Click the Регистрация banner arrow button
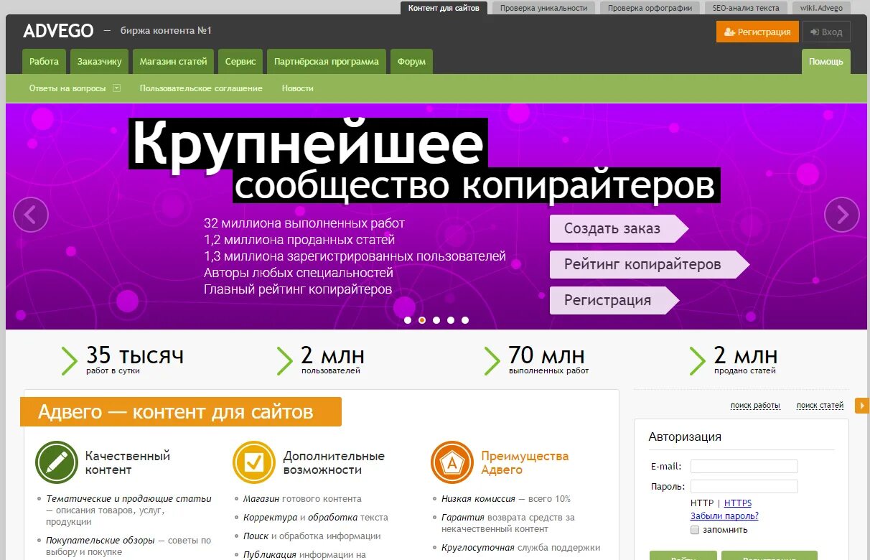 coord(614,300)
